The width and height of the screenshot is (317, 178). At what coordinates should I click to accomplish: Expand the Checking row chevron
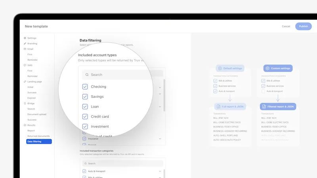(160, 87)
